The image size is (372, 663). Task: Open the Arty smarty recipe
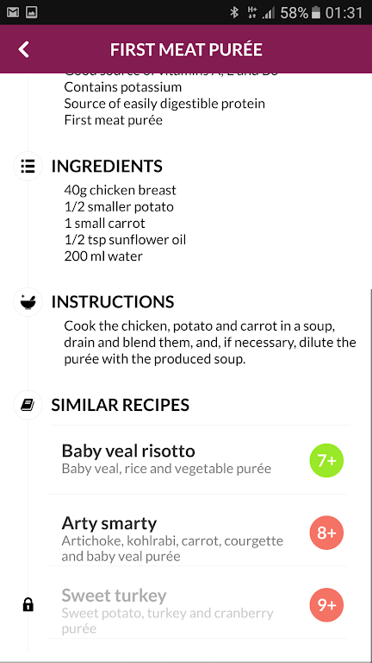tap(197, 531)
